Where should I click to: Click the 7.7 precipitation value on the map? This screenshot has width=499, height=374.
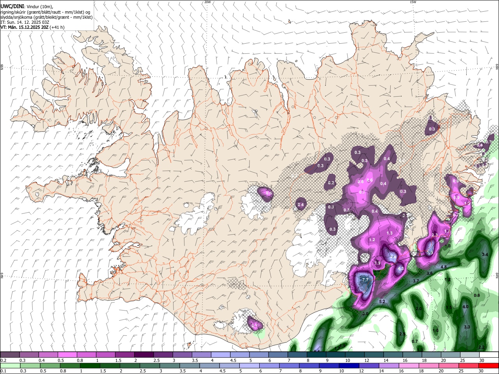pos(365,280)
